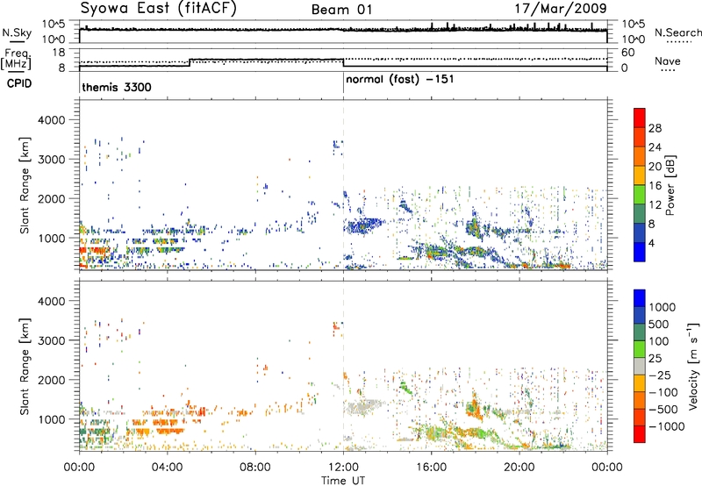Click the date "17/Mar/2009"
This screenshot has width=702, height=486.
561,9
